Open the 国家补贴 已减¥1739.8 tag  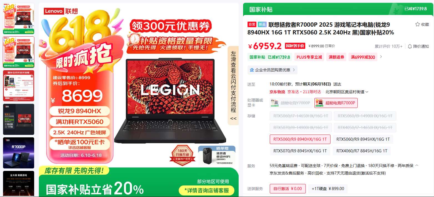pyautogui.click(x=270, y=57)
